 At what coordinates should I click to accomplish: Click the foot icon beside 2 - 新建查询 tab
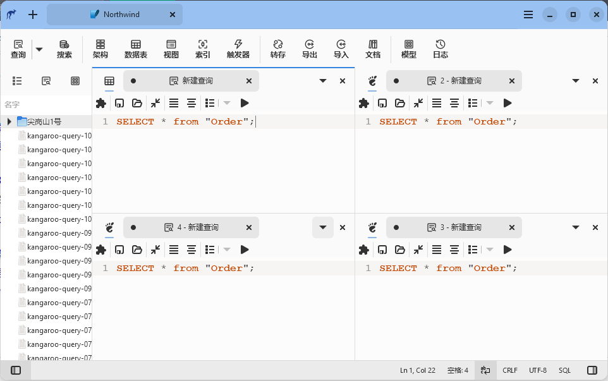click(372, 81)
